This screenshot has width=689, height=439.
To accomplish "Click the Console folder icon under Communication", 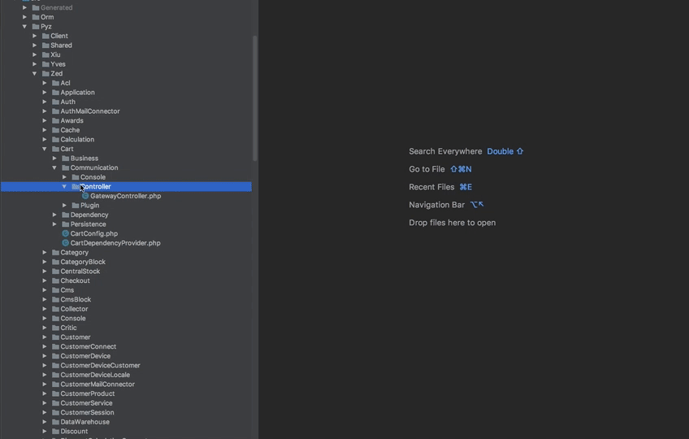I will tap(75, 177).
